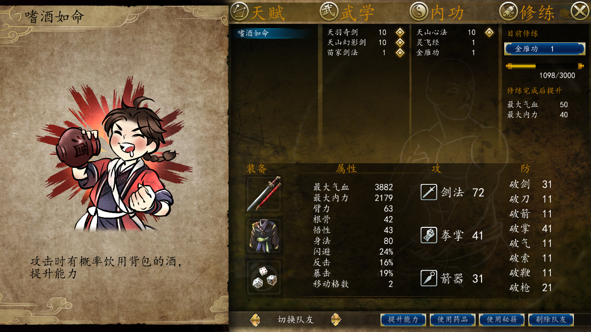Open the 天赋 talent tab
Viewport: 591px width, 332px height.
pyautogui.click(x=258, y=12)
